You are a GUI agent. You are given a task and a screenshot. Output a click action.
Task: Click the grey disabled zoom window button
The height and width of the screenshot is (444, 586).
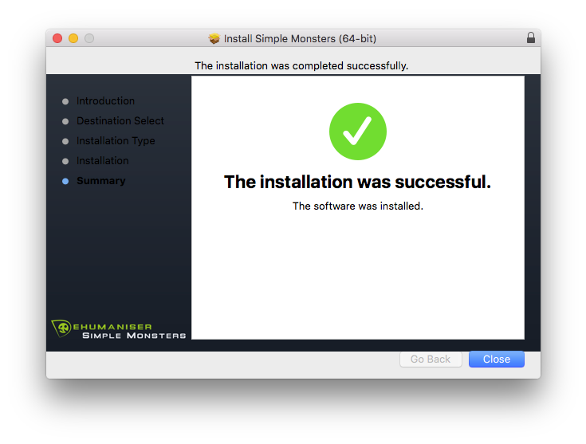(89, 38)
